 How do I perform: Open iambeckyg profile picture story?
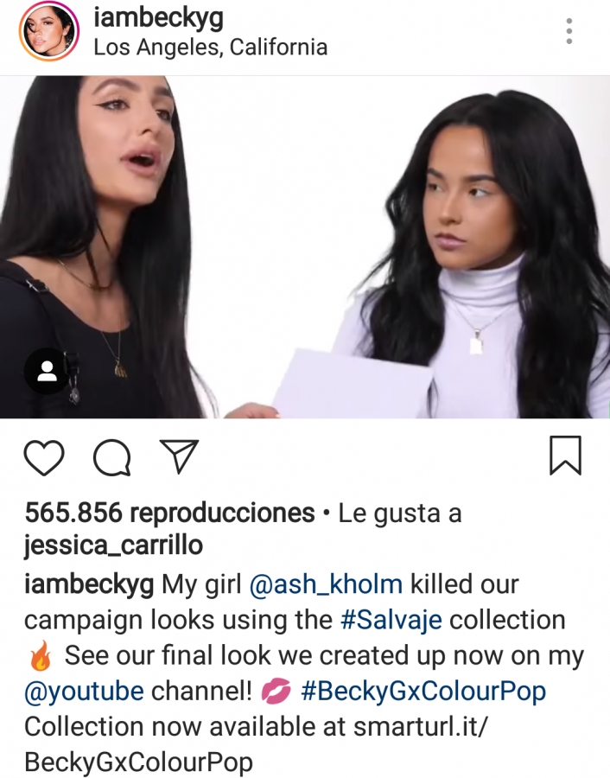(x=48, y=31)
